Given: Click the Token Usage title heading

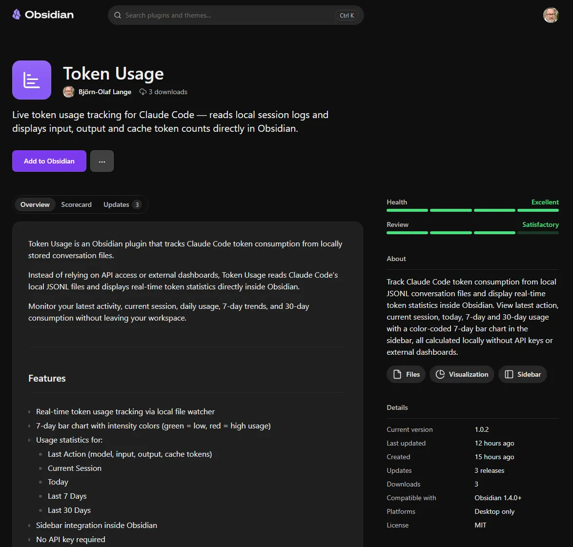Looking at the screenshot, I should (113, 74).
